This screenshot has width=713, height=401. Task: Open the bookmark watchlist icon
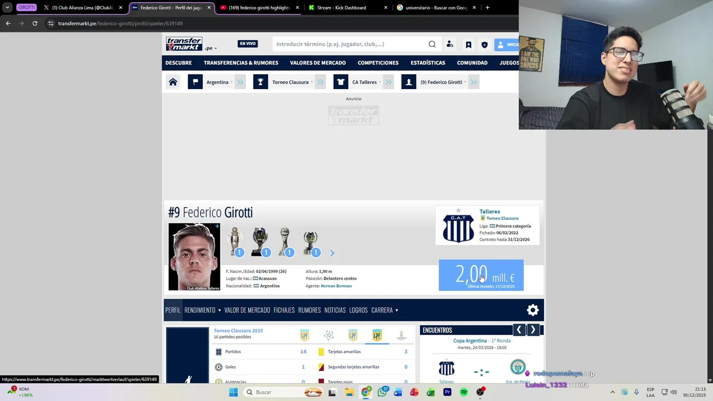point(468,45)
